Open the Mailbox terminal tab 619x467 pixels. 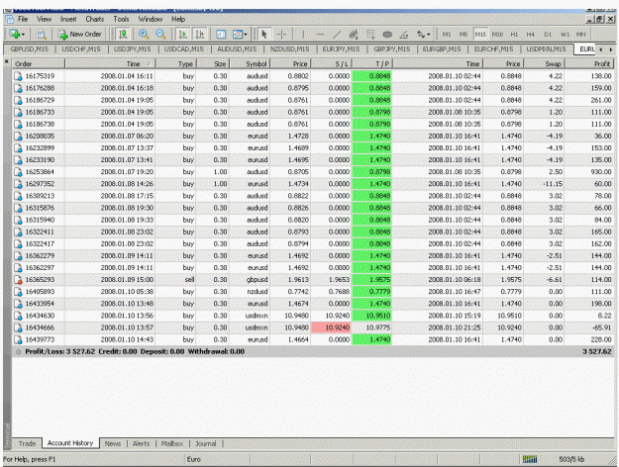pos(172,443)
